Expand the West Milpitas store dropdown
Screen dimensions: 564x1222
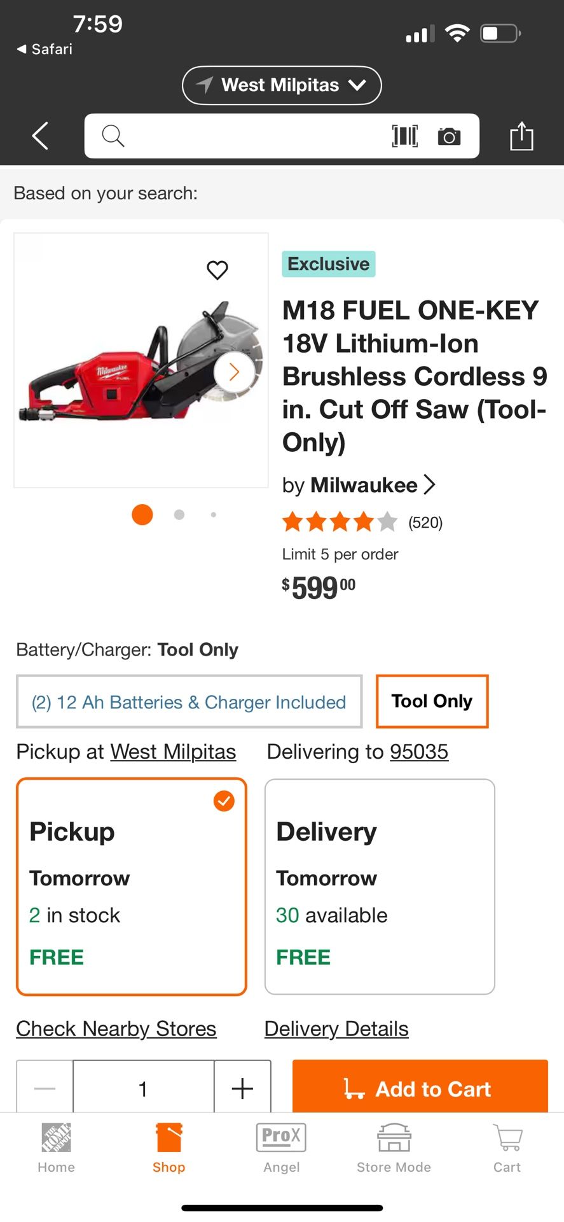[282, 85]
